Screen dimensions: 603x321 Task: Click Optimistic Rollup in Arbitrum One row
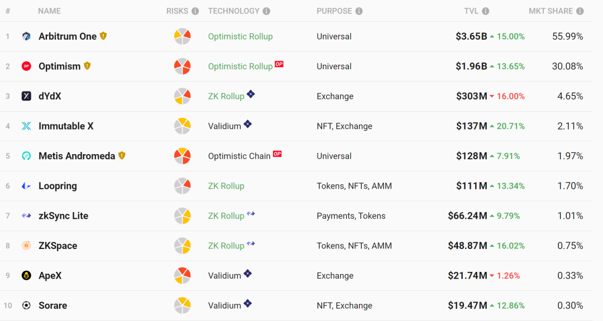tap(240, 36)
